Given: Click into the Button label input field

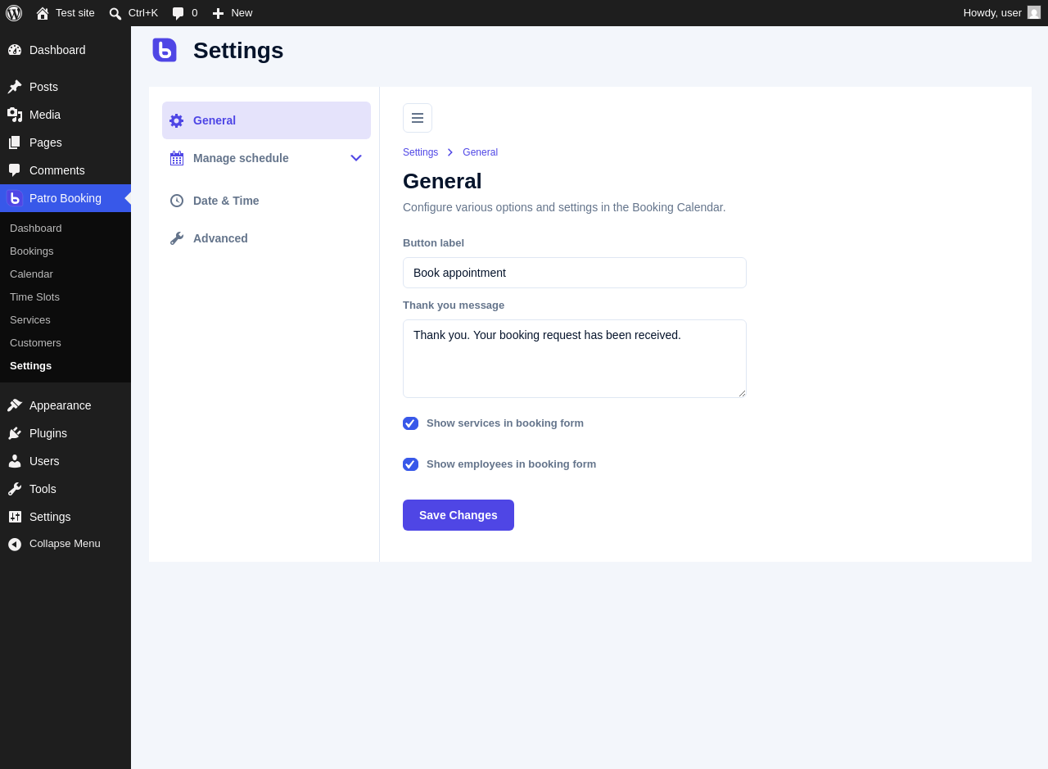Looking at the screenshot, I should 575,273.
